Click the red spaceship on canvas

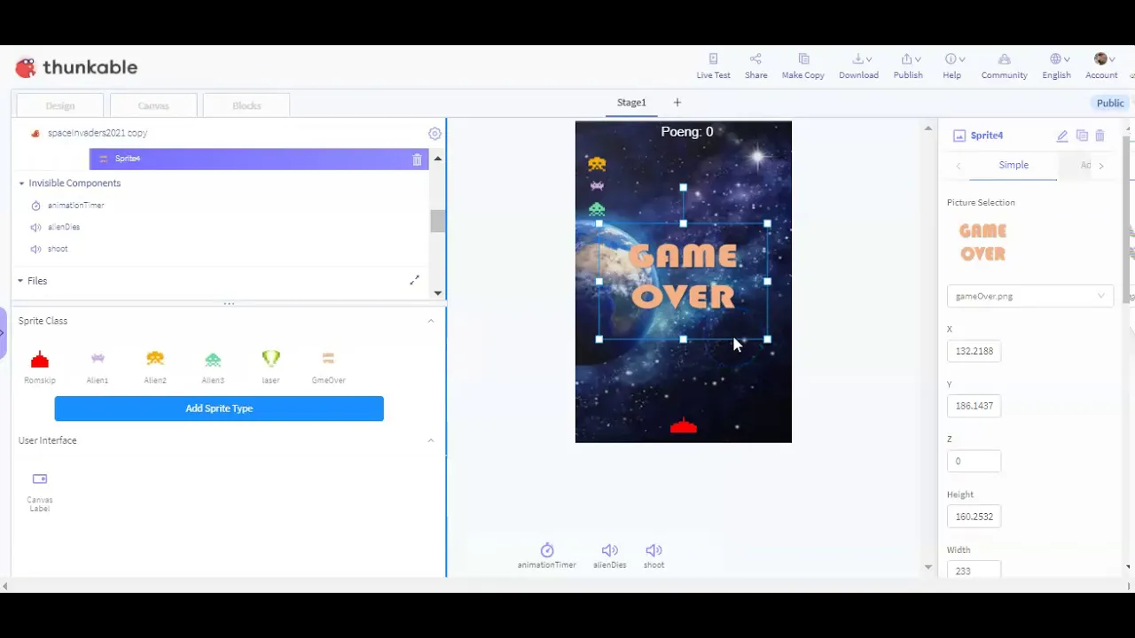683,427
